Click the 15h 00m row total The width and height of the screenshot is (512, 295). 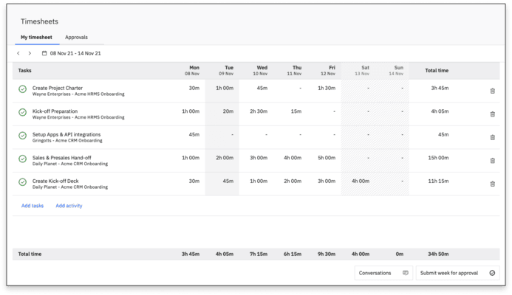coord(438,158)
